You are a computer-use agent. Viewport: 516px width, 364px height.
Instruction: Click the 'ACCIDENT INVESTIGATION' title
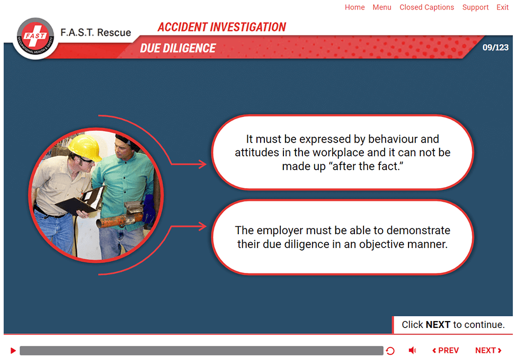point(221,27)
